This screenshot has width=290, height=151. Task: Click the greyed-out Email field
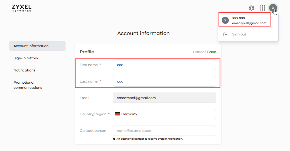[x=164, y=98]
